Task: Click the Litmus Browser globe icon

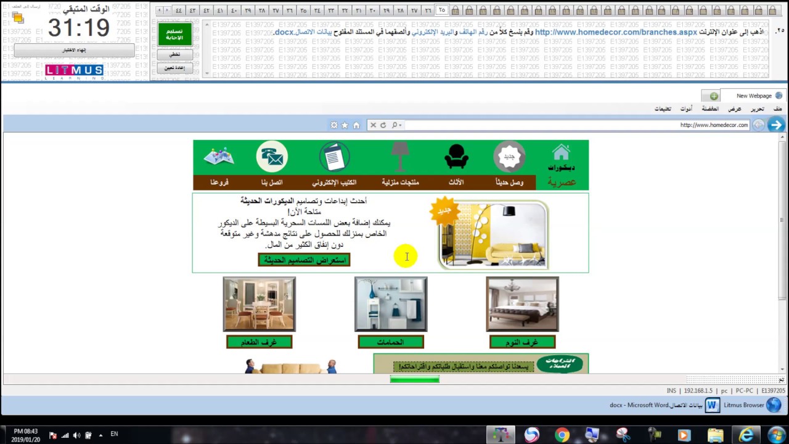Action: coord(774,405)
